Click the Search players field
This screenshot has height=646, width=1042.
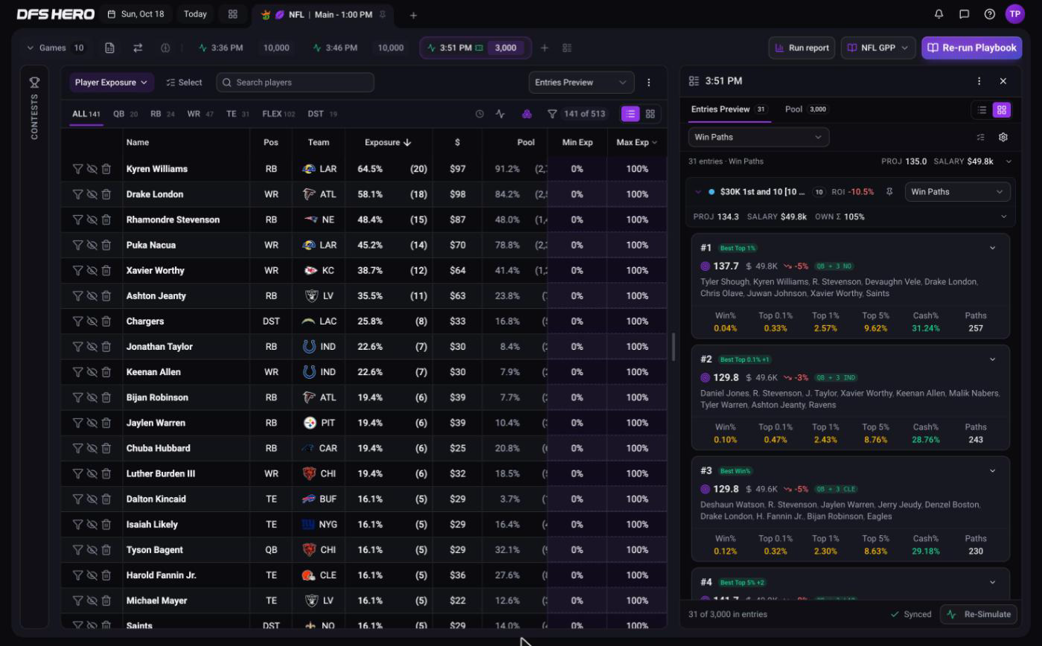click(295, 83)
